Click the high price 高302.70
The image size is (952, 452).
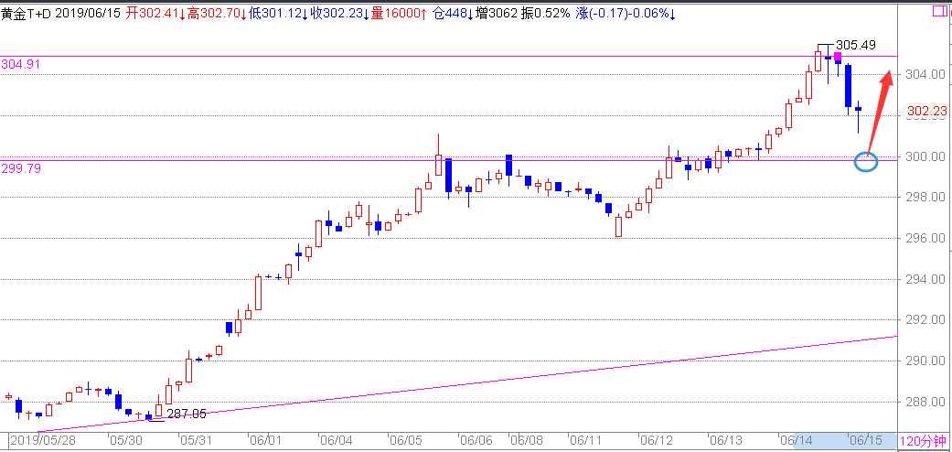[x=216, y=14]
